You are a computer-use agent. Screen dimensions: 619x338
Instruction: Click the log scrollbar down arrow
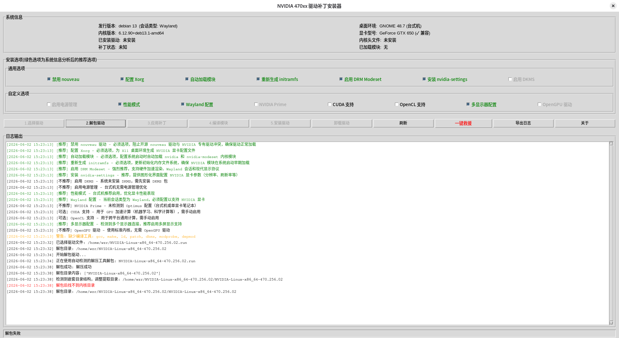point(611,323)
